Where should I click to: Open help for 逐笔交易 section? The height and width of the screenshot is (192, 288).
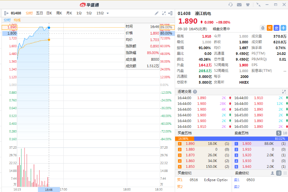point(195,92)
